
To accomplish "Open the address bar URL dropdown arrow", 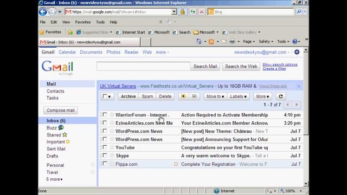I will 174,12.
